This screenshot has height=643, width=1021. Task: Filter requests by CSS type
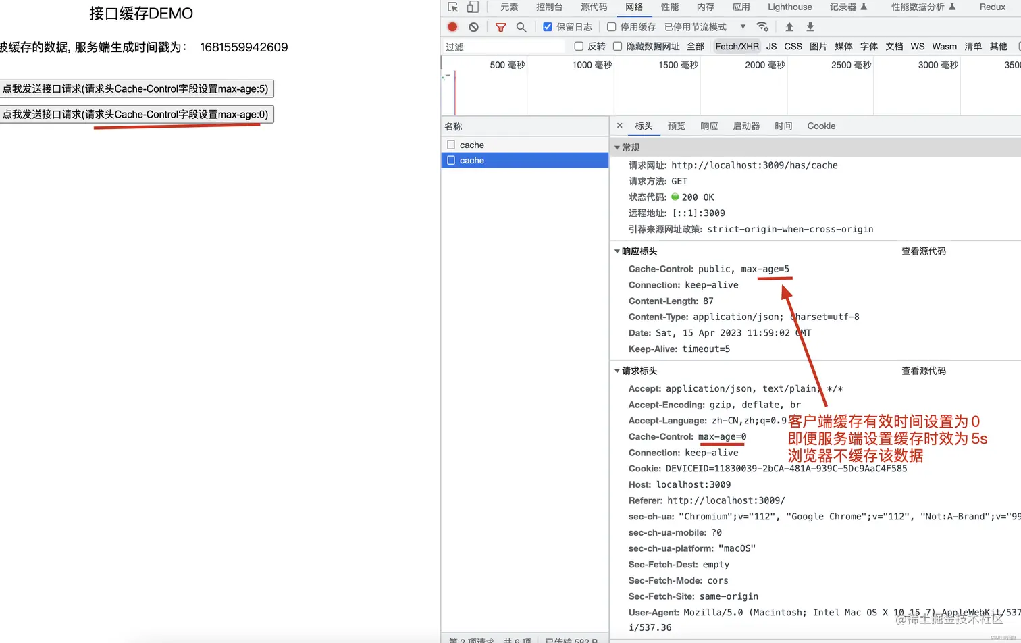pyautogui.click(x=793, y=46)
